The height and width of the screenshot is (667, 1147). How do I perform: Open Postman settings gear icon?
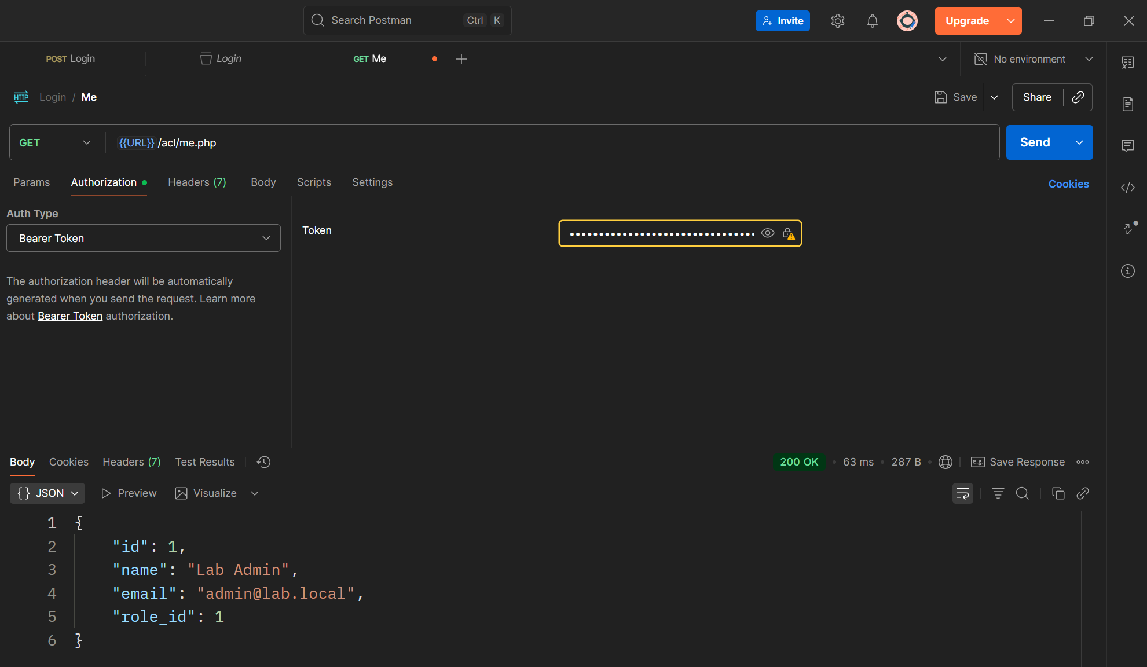click(x=837, y=21)
